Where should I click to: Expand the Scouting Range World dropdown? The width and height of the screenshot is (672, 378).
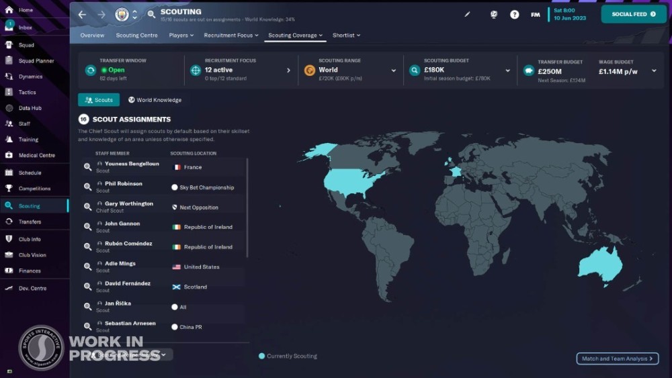(394, 70)
